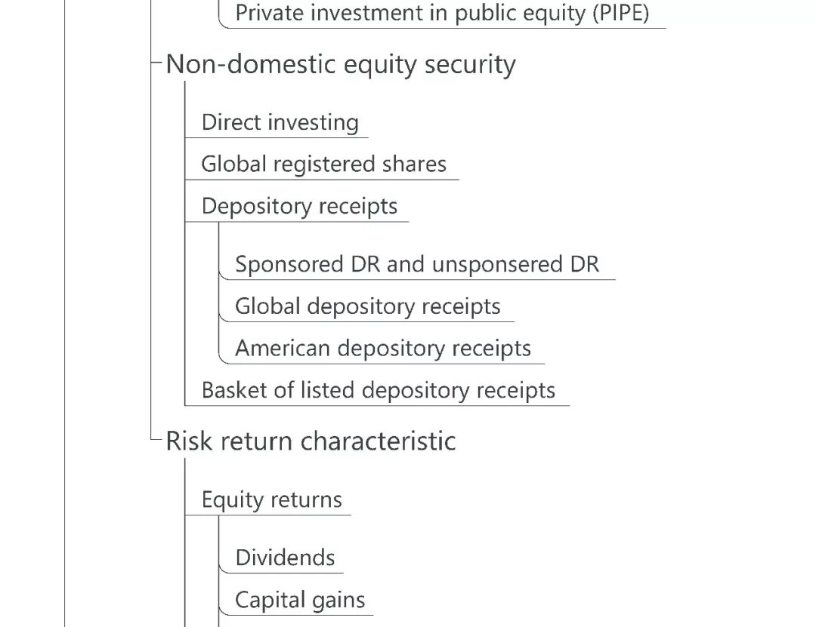This screenshot has width=816, height=627.
Task: Click the Non-domestic equity security heading
Action: 341,65
